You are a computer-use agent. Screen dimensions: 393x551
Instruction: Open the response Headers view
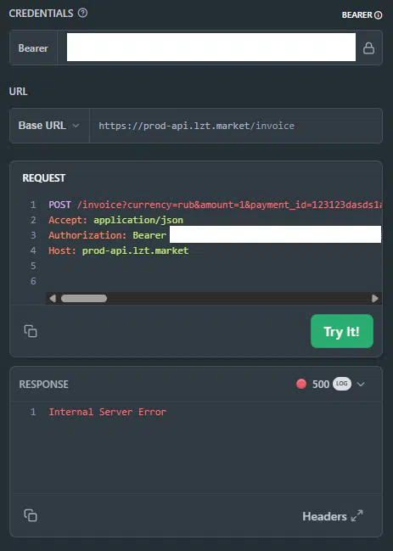tap(324, 516)
